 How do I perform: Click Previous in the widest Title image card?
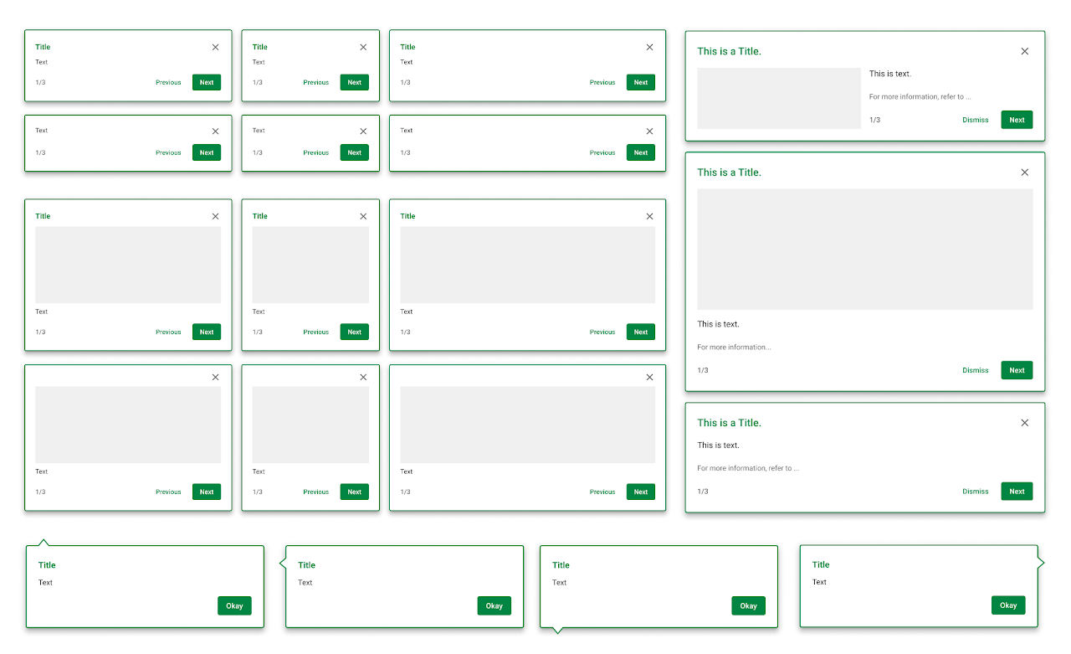point(602,332)
